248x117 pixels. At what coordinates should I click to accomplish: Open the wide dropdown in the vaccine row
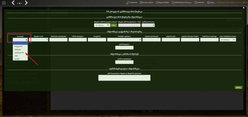coord(124,40)
